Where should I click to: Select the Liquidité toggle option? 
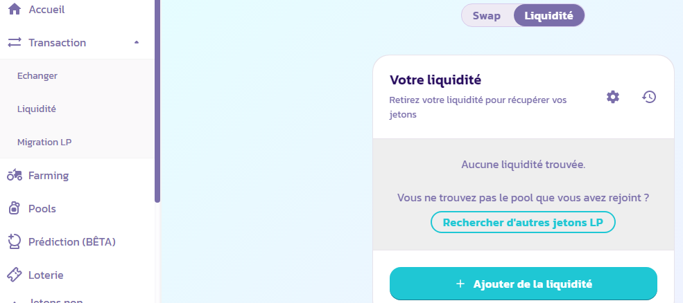coord(548,16)
